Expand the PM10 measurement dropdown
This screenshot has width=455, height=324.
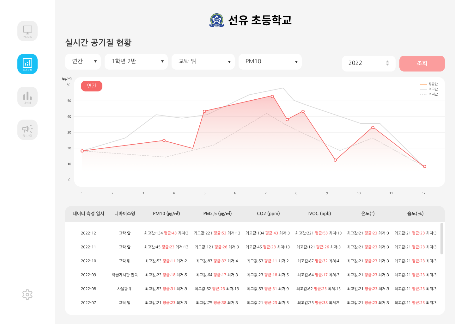(270, 61)
